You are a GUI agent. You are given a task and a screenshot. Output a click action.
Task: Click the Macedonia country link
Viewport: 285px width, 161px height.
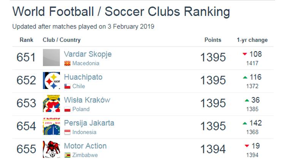point(86,64)
